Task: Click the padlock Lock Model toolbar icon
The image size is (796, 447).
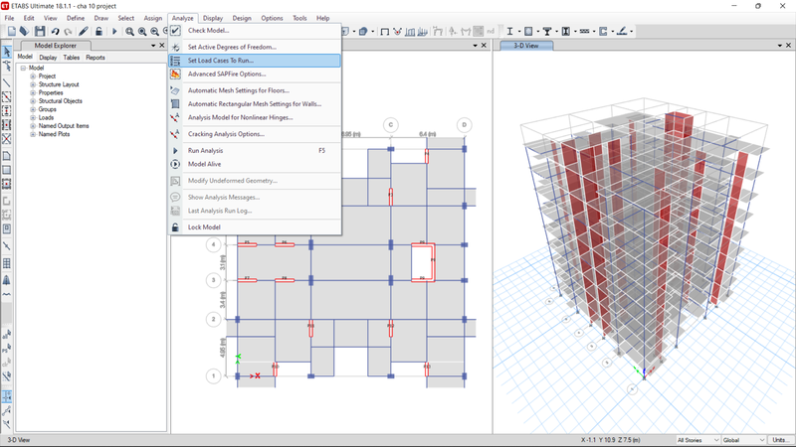Action: 99,32
